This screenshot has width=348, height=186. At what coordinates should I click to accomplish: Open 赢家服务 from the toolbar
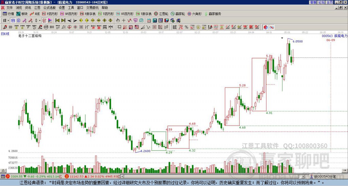click(x=213, y=14)
